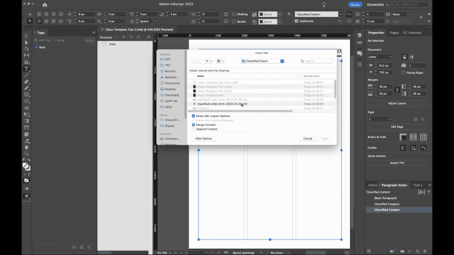Select paragraph formatting controls icon
454x255 pixels.
click(30, 21)
